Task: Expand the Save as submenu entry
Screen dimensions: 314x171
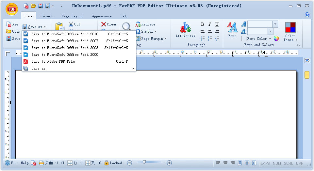Action: [x=79, y=68]
